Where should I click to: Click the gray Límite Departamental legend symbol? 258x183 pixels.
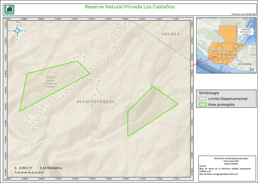[203, 99]
